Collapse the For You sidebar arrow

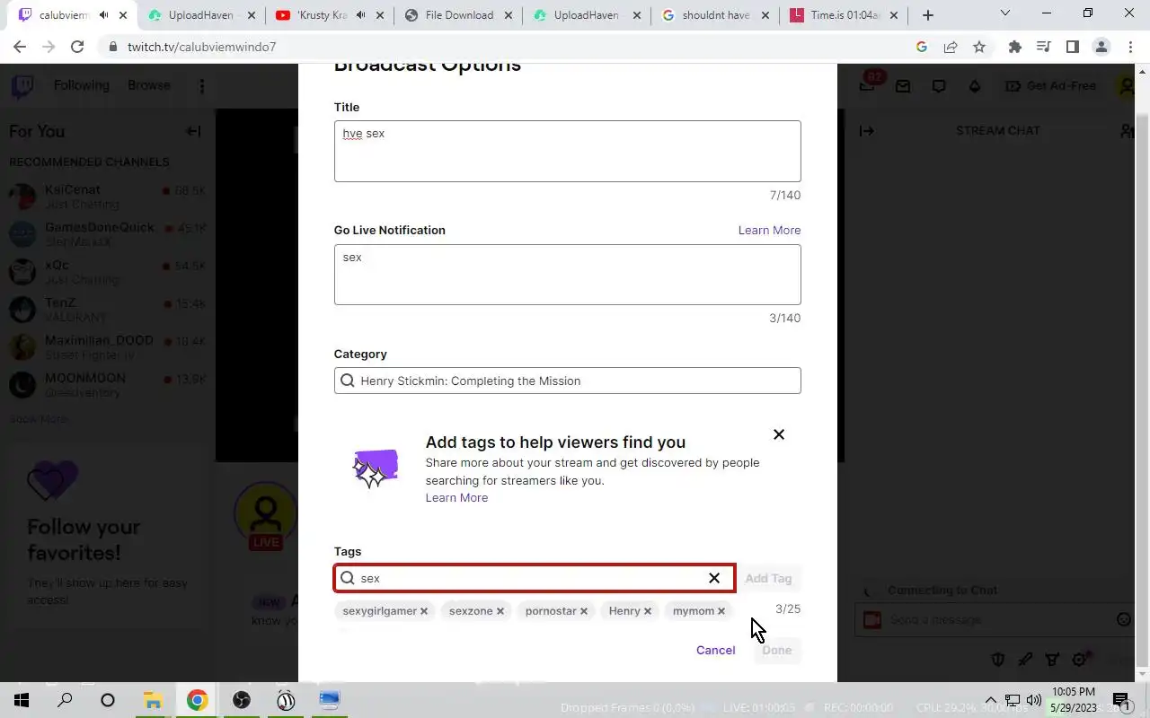tap(193, 131)
